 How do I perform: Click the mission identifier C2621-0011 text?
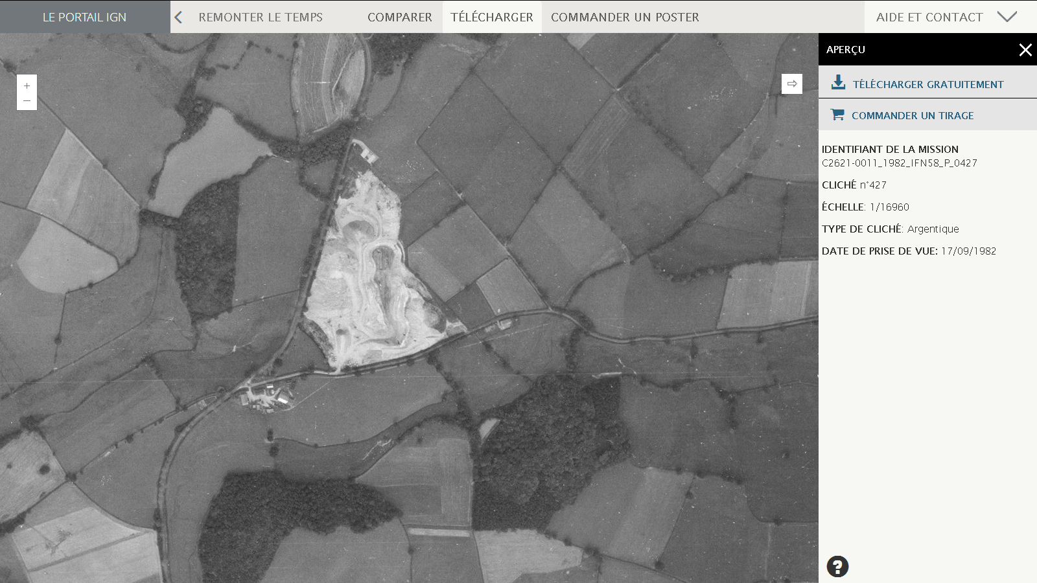(x=899, y=163)
